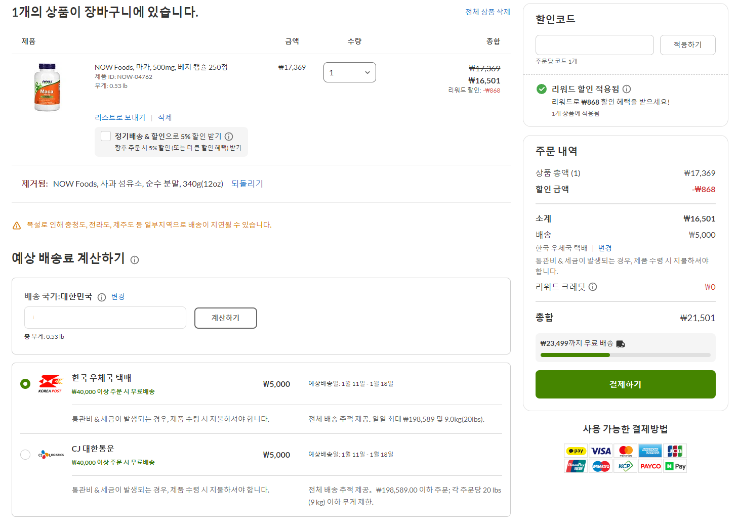The width and height of the screenshot is (737, 532).
Task: Click the 적용하기 discount code button
Action: (x=687, y=45)
